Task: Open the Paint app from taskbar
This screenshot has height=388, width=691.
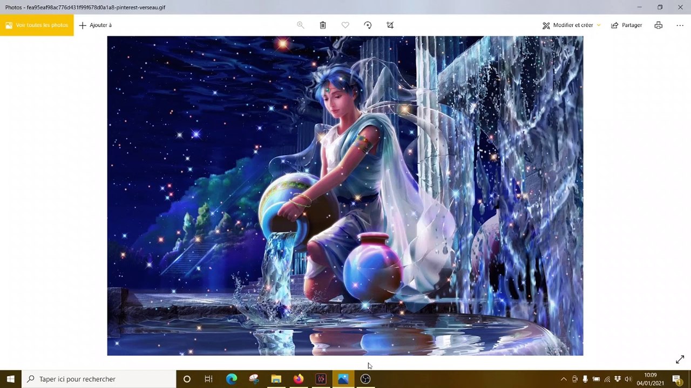Action: [254, 379]
